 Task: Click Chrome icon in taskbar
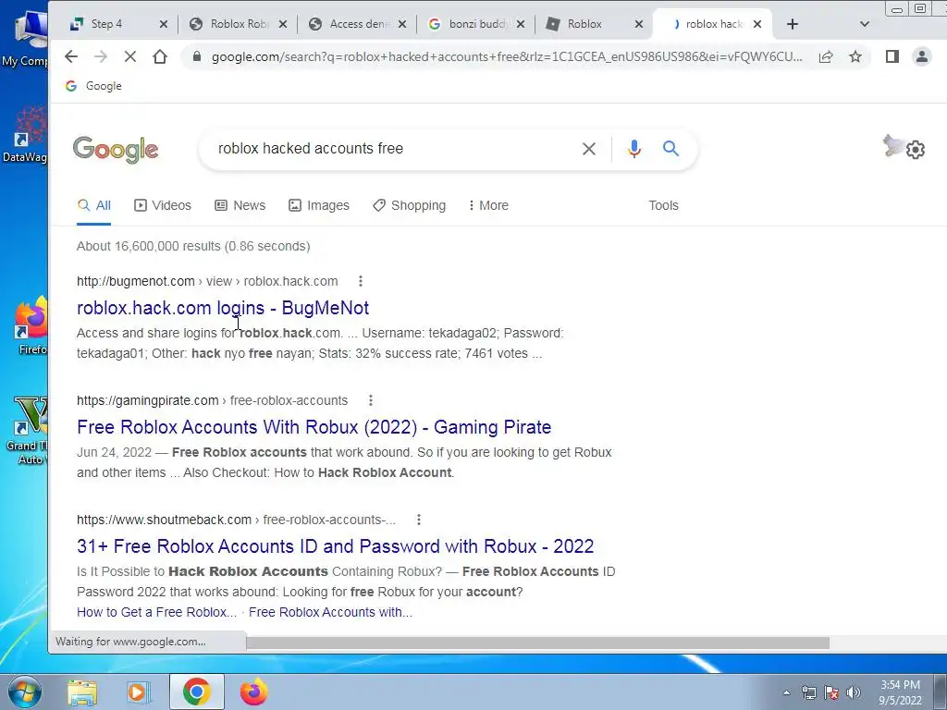(x=197, y=692)
